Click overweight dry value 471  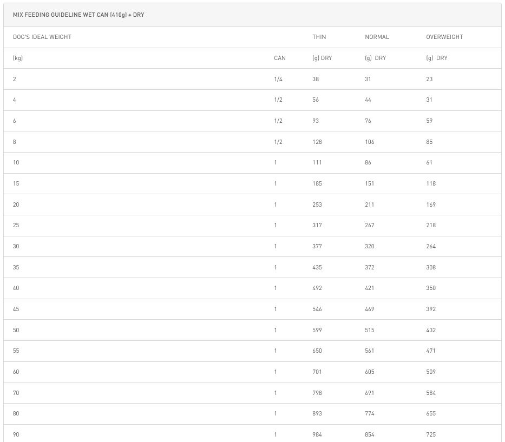431,351
